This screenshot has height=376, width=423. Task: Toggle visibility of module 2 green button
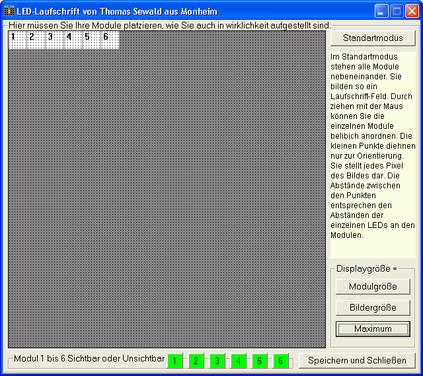[x=196, y=361]
